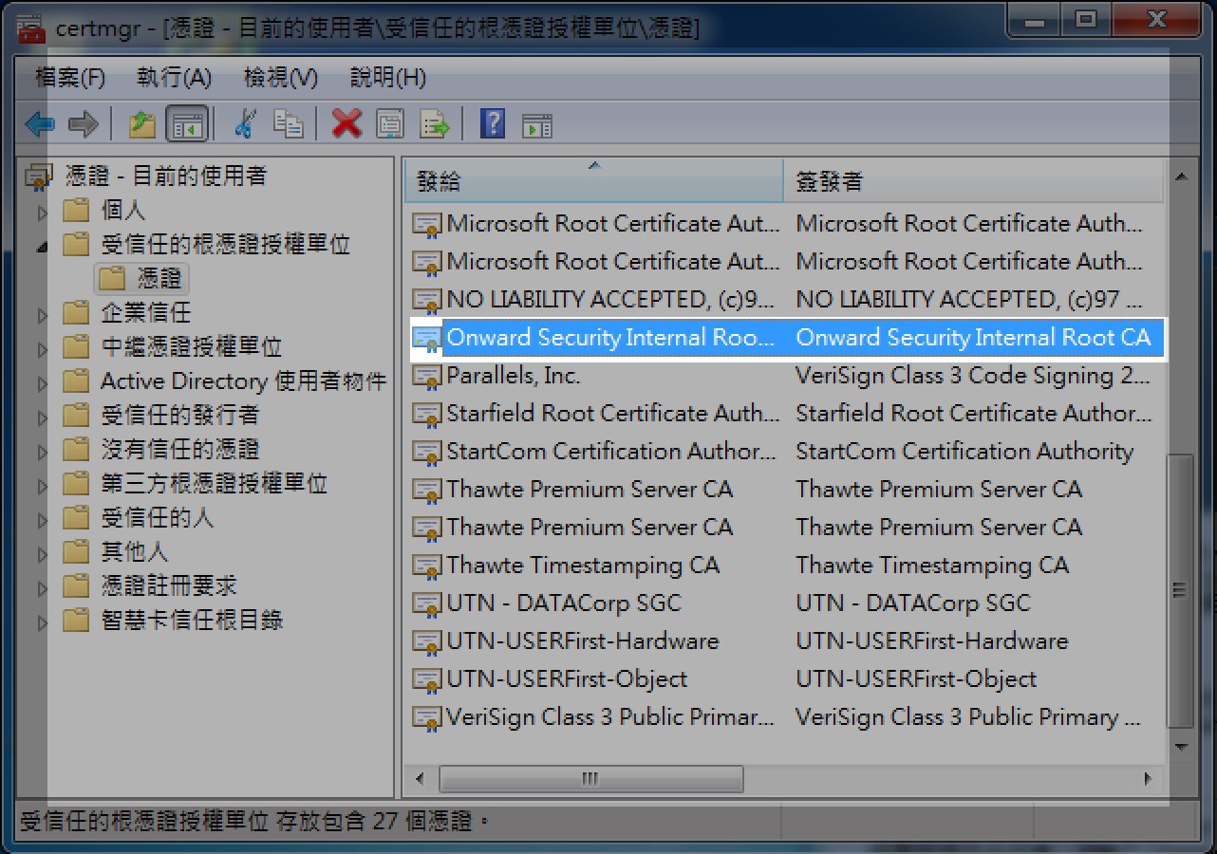Click folder icon next to 其他人
Viewport: 1217px width, 854px height.
pyautogui.click(x=76, y=552)
